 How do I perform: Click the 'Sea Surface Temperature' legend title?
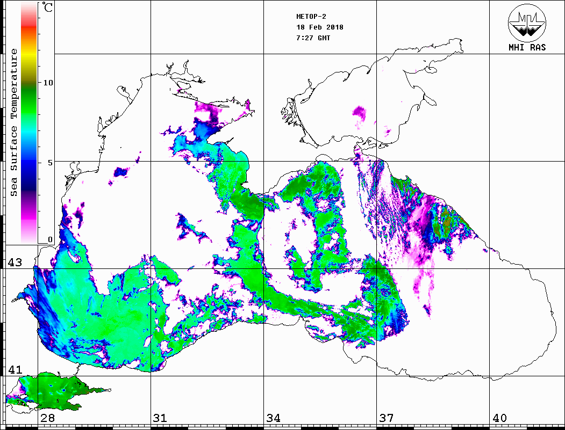point(13,122)
